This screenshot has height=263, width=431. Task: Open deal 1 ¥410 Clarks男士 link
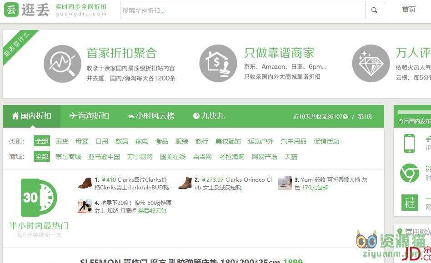[131, 184]
